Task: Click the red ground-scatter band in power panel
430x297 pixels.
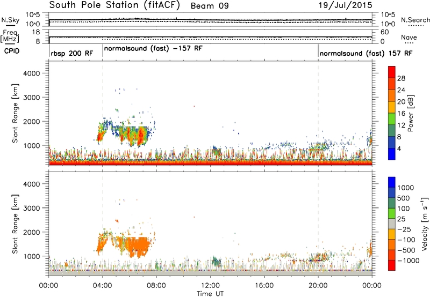Action: tap(210, 164)
